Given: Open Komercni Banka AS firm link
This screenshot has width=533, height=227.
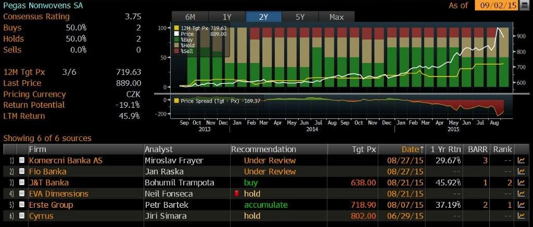Looking at the screenshot, I should point(66,160).
